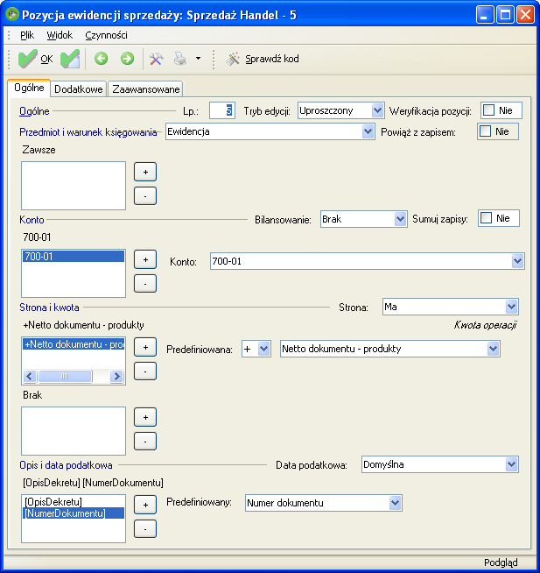Click the amount list horizontal scrollbar thumb
Viewport: 540px width, 573px height.
[x=65, y=376]
